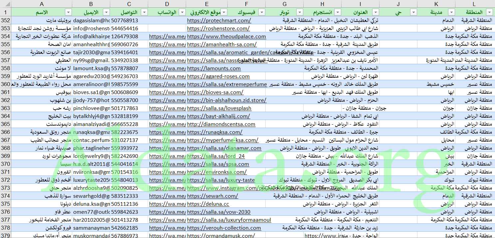Select the name cell لا مونت
The height and width of the screenshot is (238, 495).
coord(42,68)
